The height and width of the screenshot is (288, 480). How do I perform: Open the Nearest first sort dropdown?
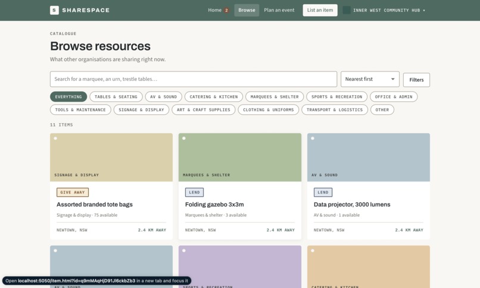370,79
